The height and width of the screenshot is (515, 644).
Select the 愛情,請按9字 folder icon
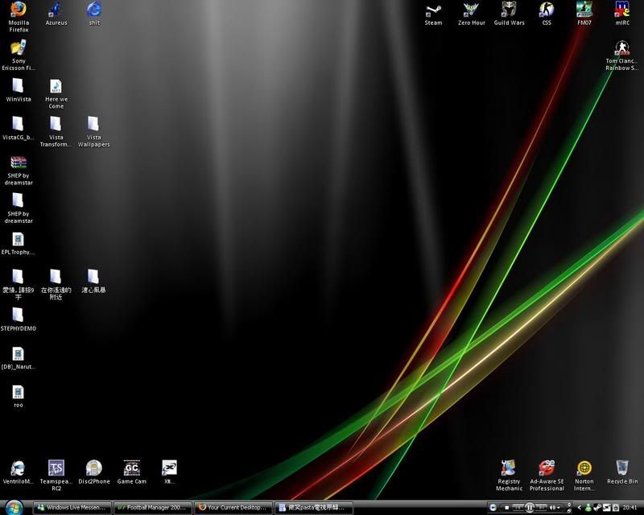(18, 284)
